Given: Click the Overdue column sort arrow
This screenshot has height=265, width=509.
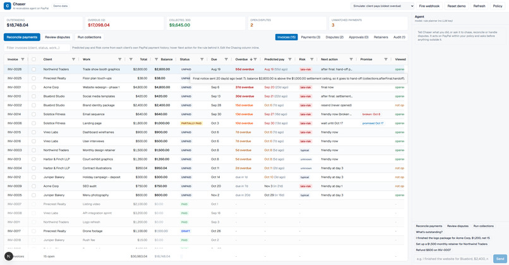Looking at the screenshot, I should coord(251,59).
